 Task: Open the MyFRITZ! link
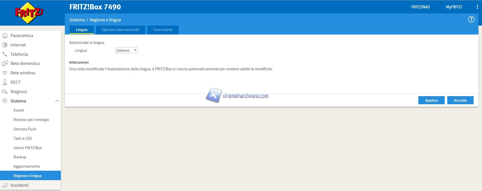(x=454, y=7)
